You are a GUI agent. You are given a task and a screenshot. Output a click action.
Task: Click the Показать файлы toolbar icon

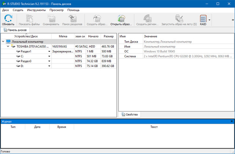pos(29,18)
